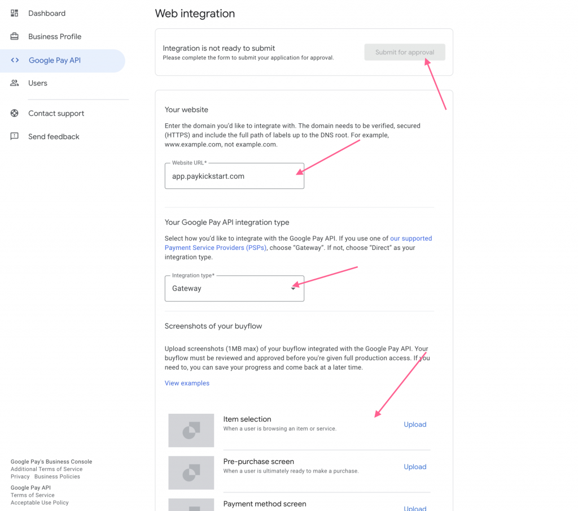Open Acceptable Use Policy link
This screenshot has height=511, width=578.
click(x=40, y=503)
